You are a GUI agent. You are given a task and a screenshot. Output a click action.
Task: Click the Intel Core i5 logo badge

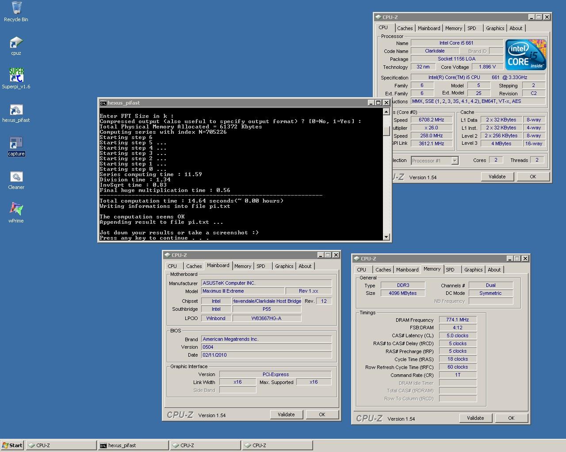[x=526, y=55]
